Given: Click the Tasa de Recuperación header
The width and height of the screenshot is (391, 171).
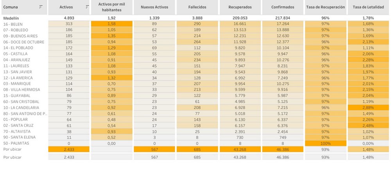Looking at the screenshot, I should click(x=325, y=7).
